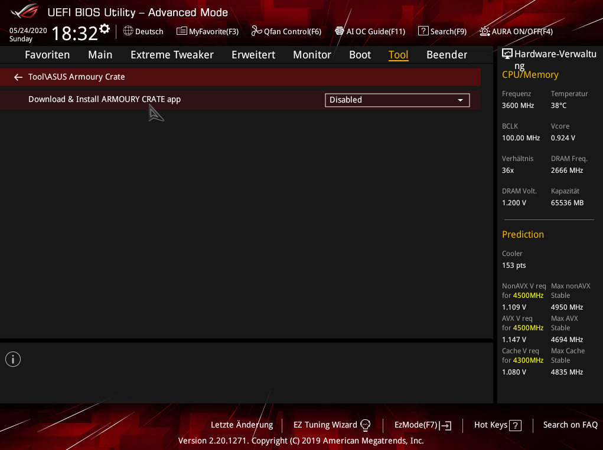Click the date 05/24/2020
Screen dimensions: 603x450
click(x=28, y=30)
